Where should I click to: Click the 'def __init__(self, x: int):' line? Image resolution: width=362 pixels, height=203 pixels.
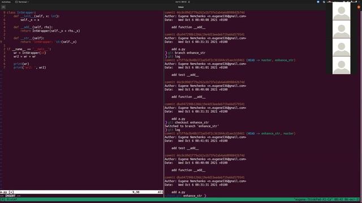pos(36,16)
